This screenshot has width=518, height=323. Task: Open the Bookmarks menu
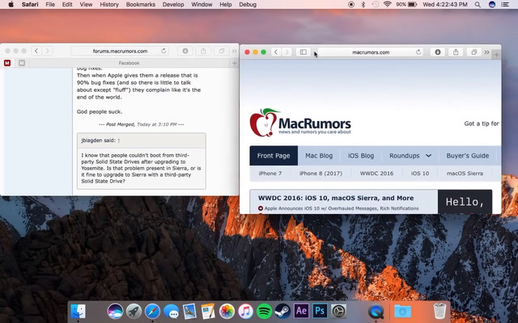click(x=140, y=4)
